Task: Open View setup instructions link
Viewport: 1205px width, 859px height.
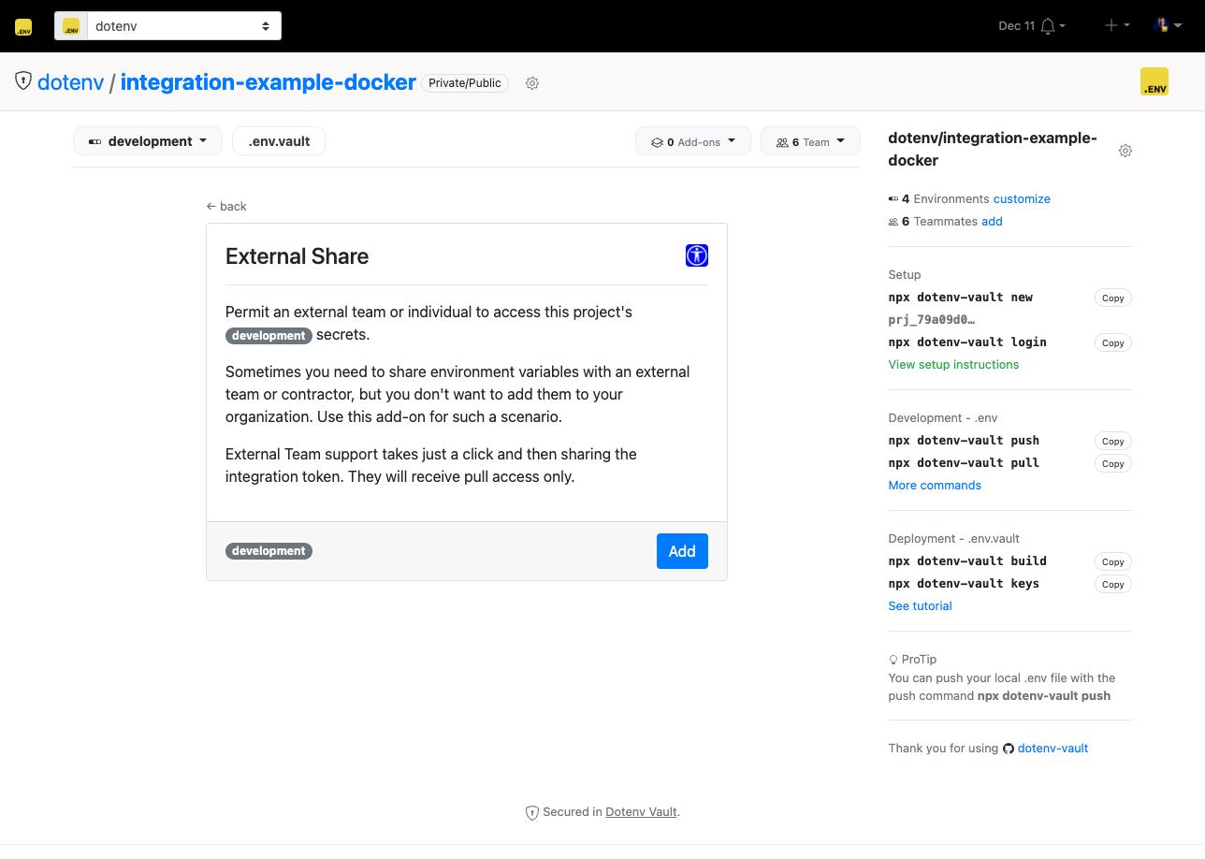Action: (953, 365)
